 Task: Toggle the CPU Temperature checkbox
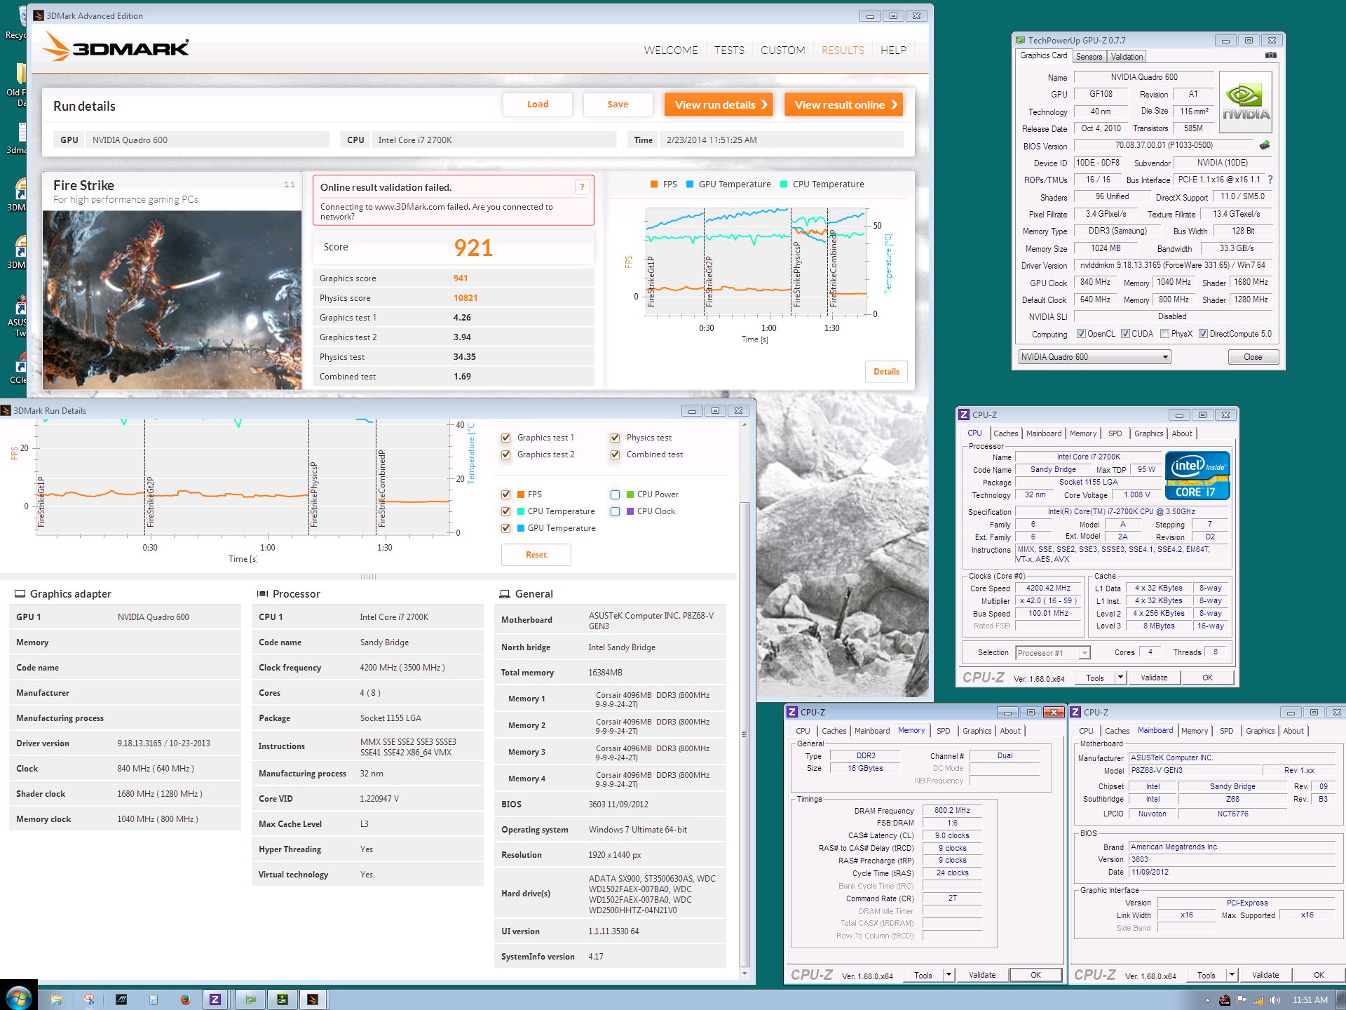[x=505, y=511]
